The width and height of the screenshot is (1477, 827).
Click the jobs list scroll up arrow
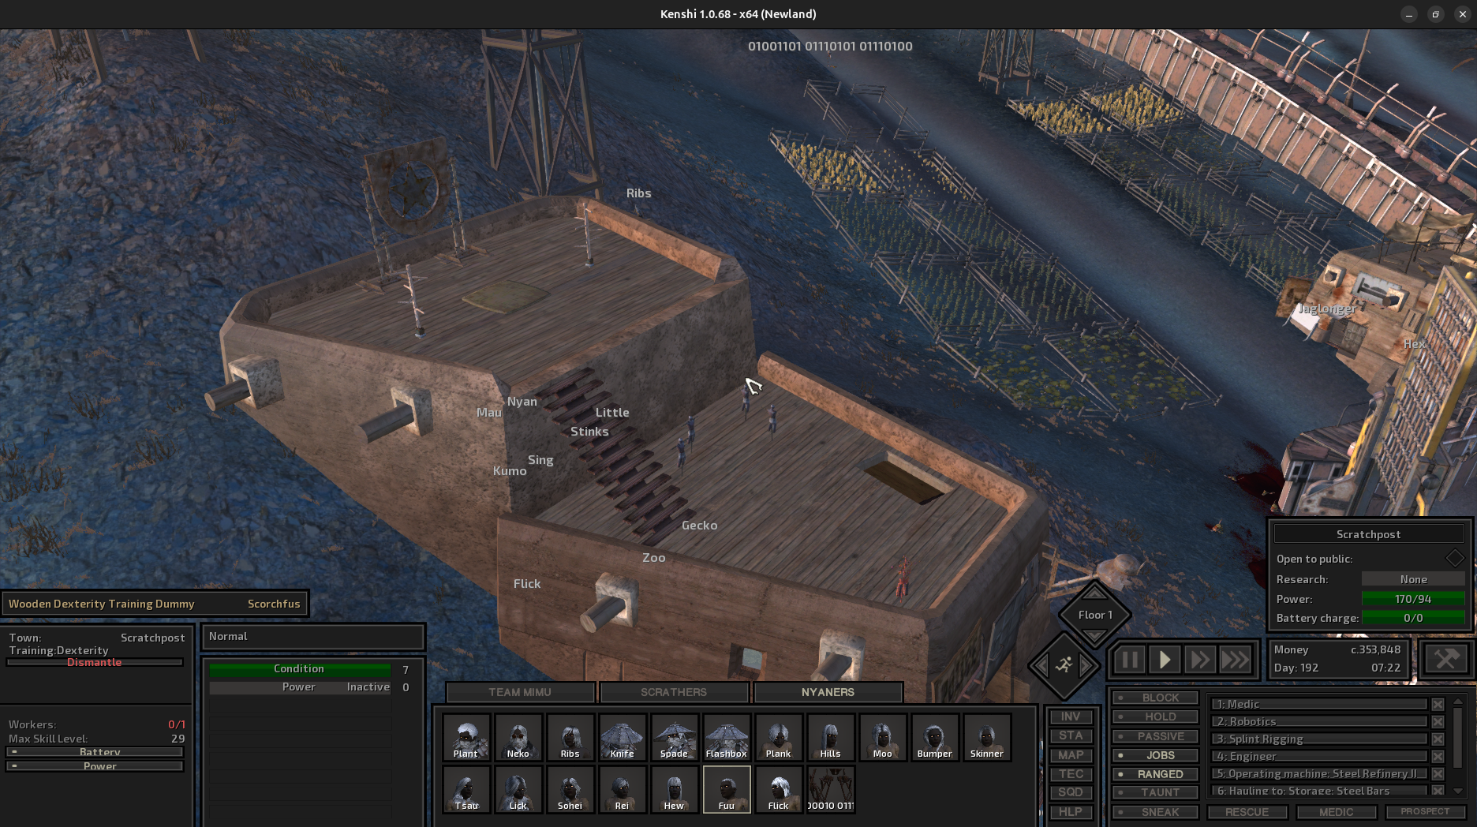tap(1458, 702)
